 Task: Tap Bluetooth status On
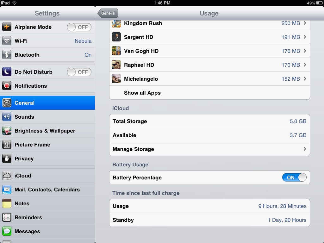(x=88, y=55)
